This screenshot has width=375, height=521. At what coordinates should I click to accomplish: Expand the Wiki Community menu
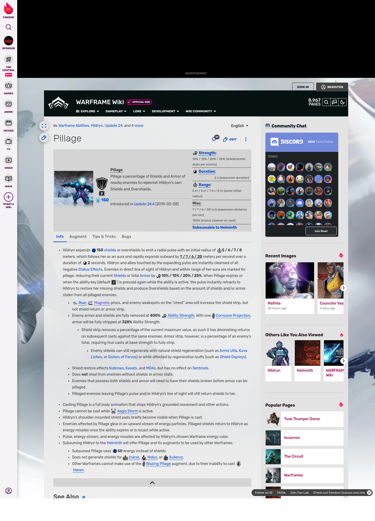pyautogui.click(x=201, y=111)
